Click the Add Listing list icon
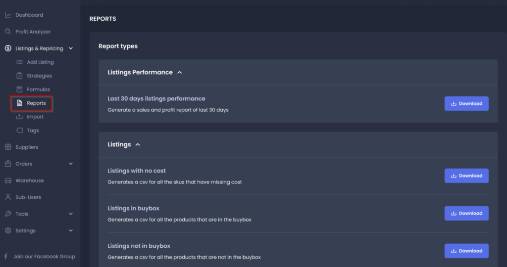Viewport: 507px width, 267px height. [x=19, y=62]
